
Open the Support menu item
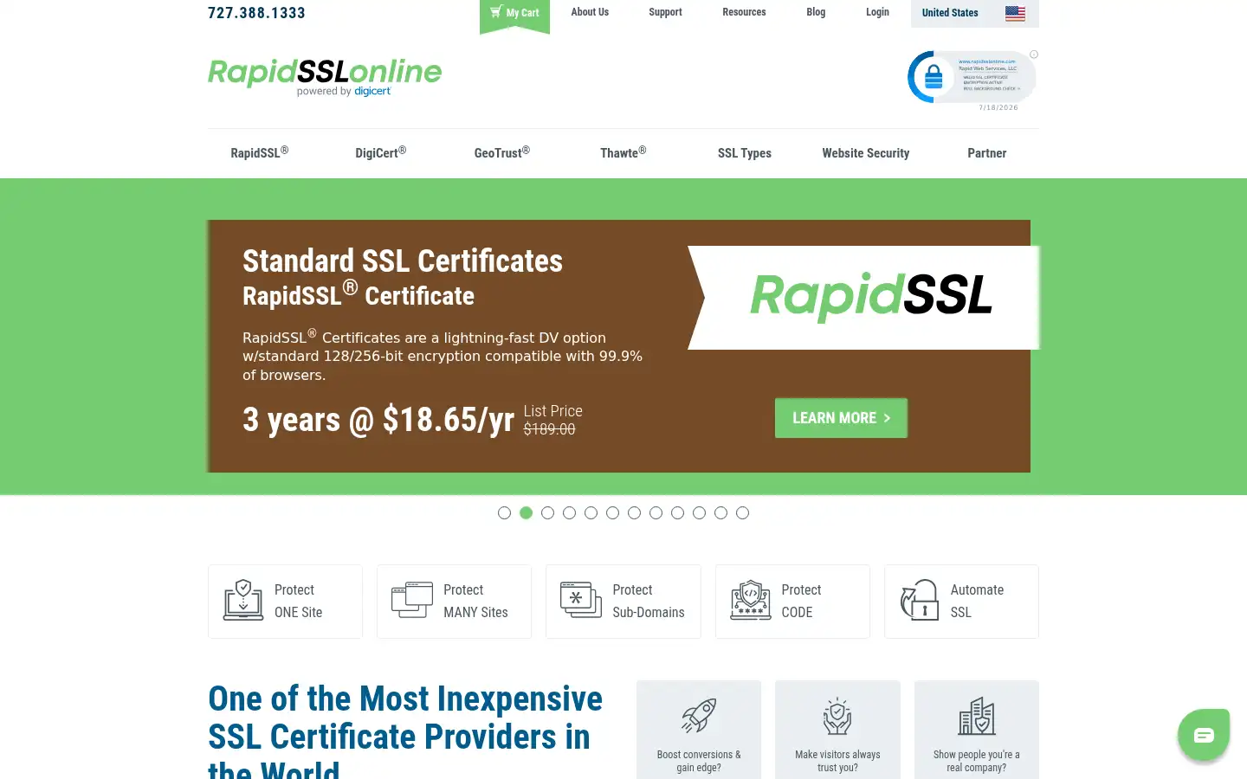pyautogui.click(x=665, y=12)
